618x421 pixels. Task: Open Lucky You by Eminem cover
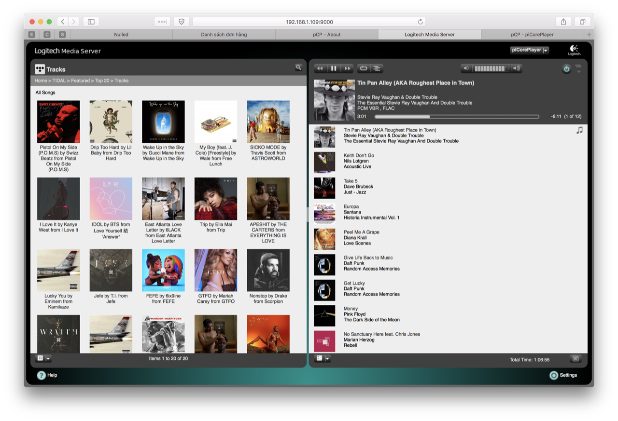pyautogui.click(x=58, y=271)
